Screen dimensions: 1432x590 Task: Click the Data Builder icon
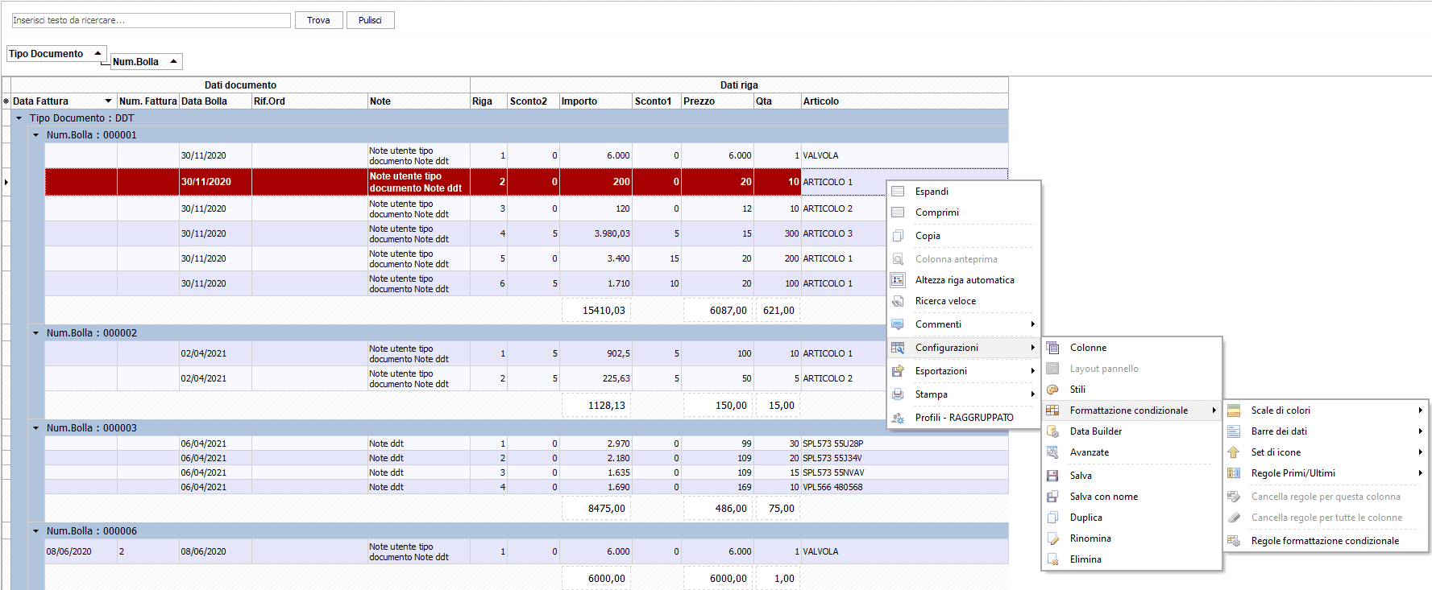1052,431
